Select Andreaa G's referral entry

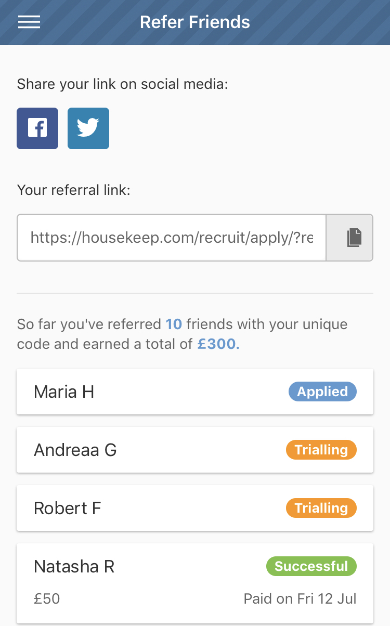tap(156, 450)
